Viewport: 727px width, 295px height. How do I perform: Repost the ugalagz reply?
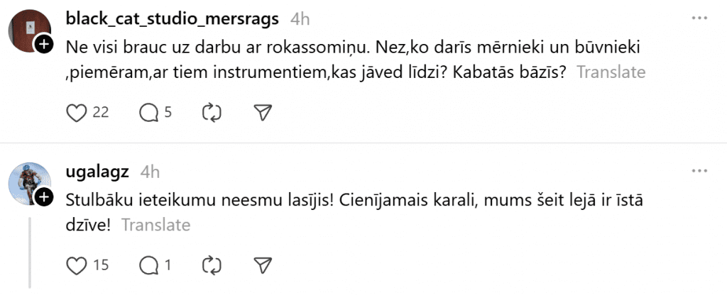tap(212, 265)
